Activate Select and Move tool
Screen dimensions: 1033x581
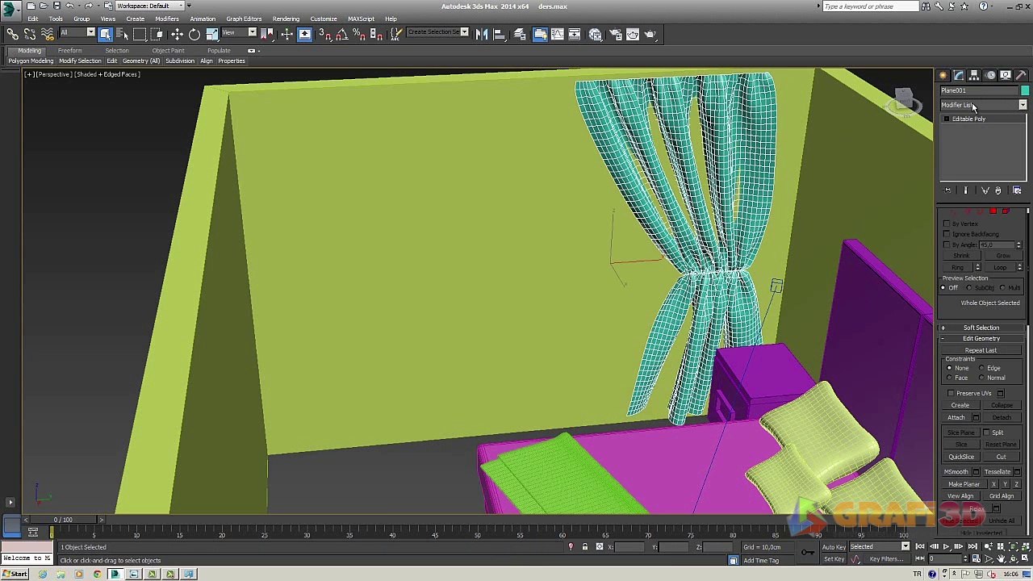(x=177, y=34)
